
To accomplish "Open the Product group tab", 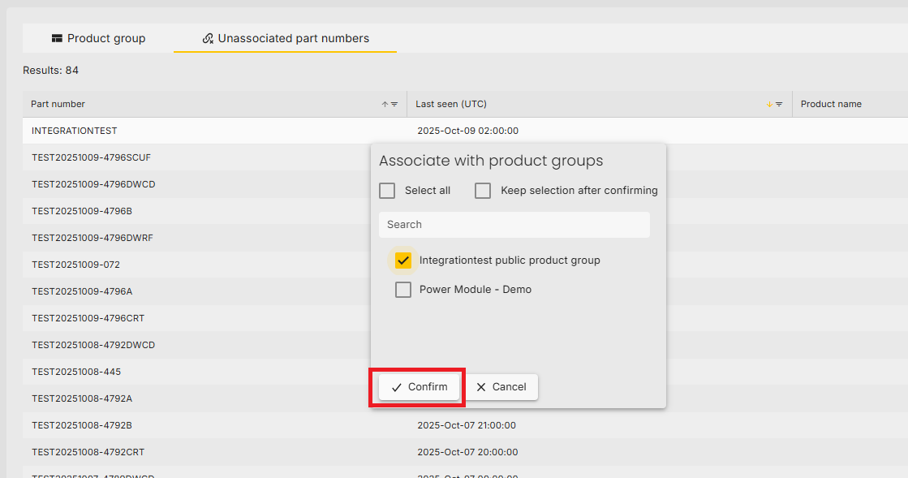I will (98, 38).
